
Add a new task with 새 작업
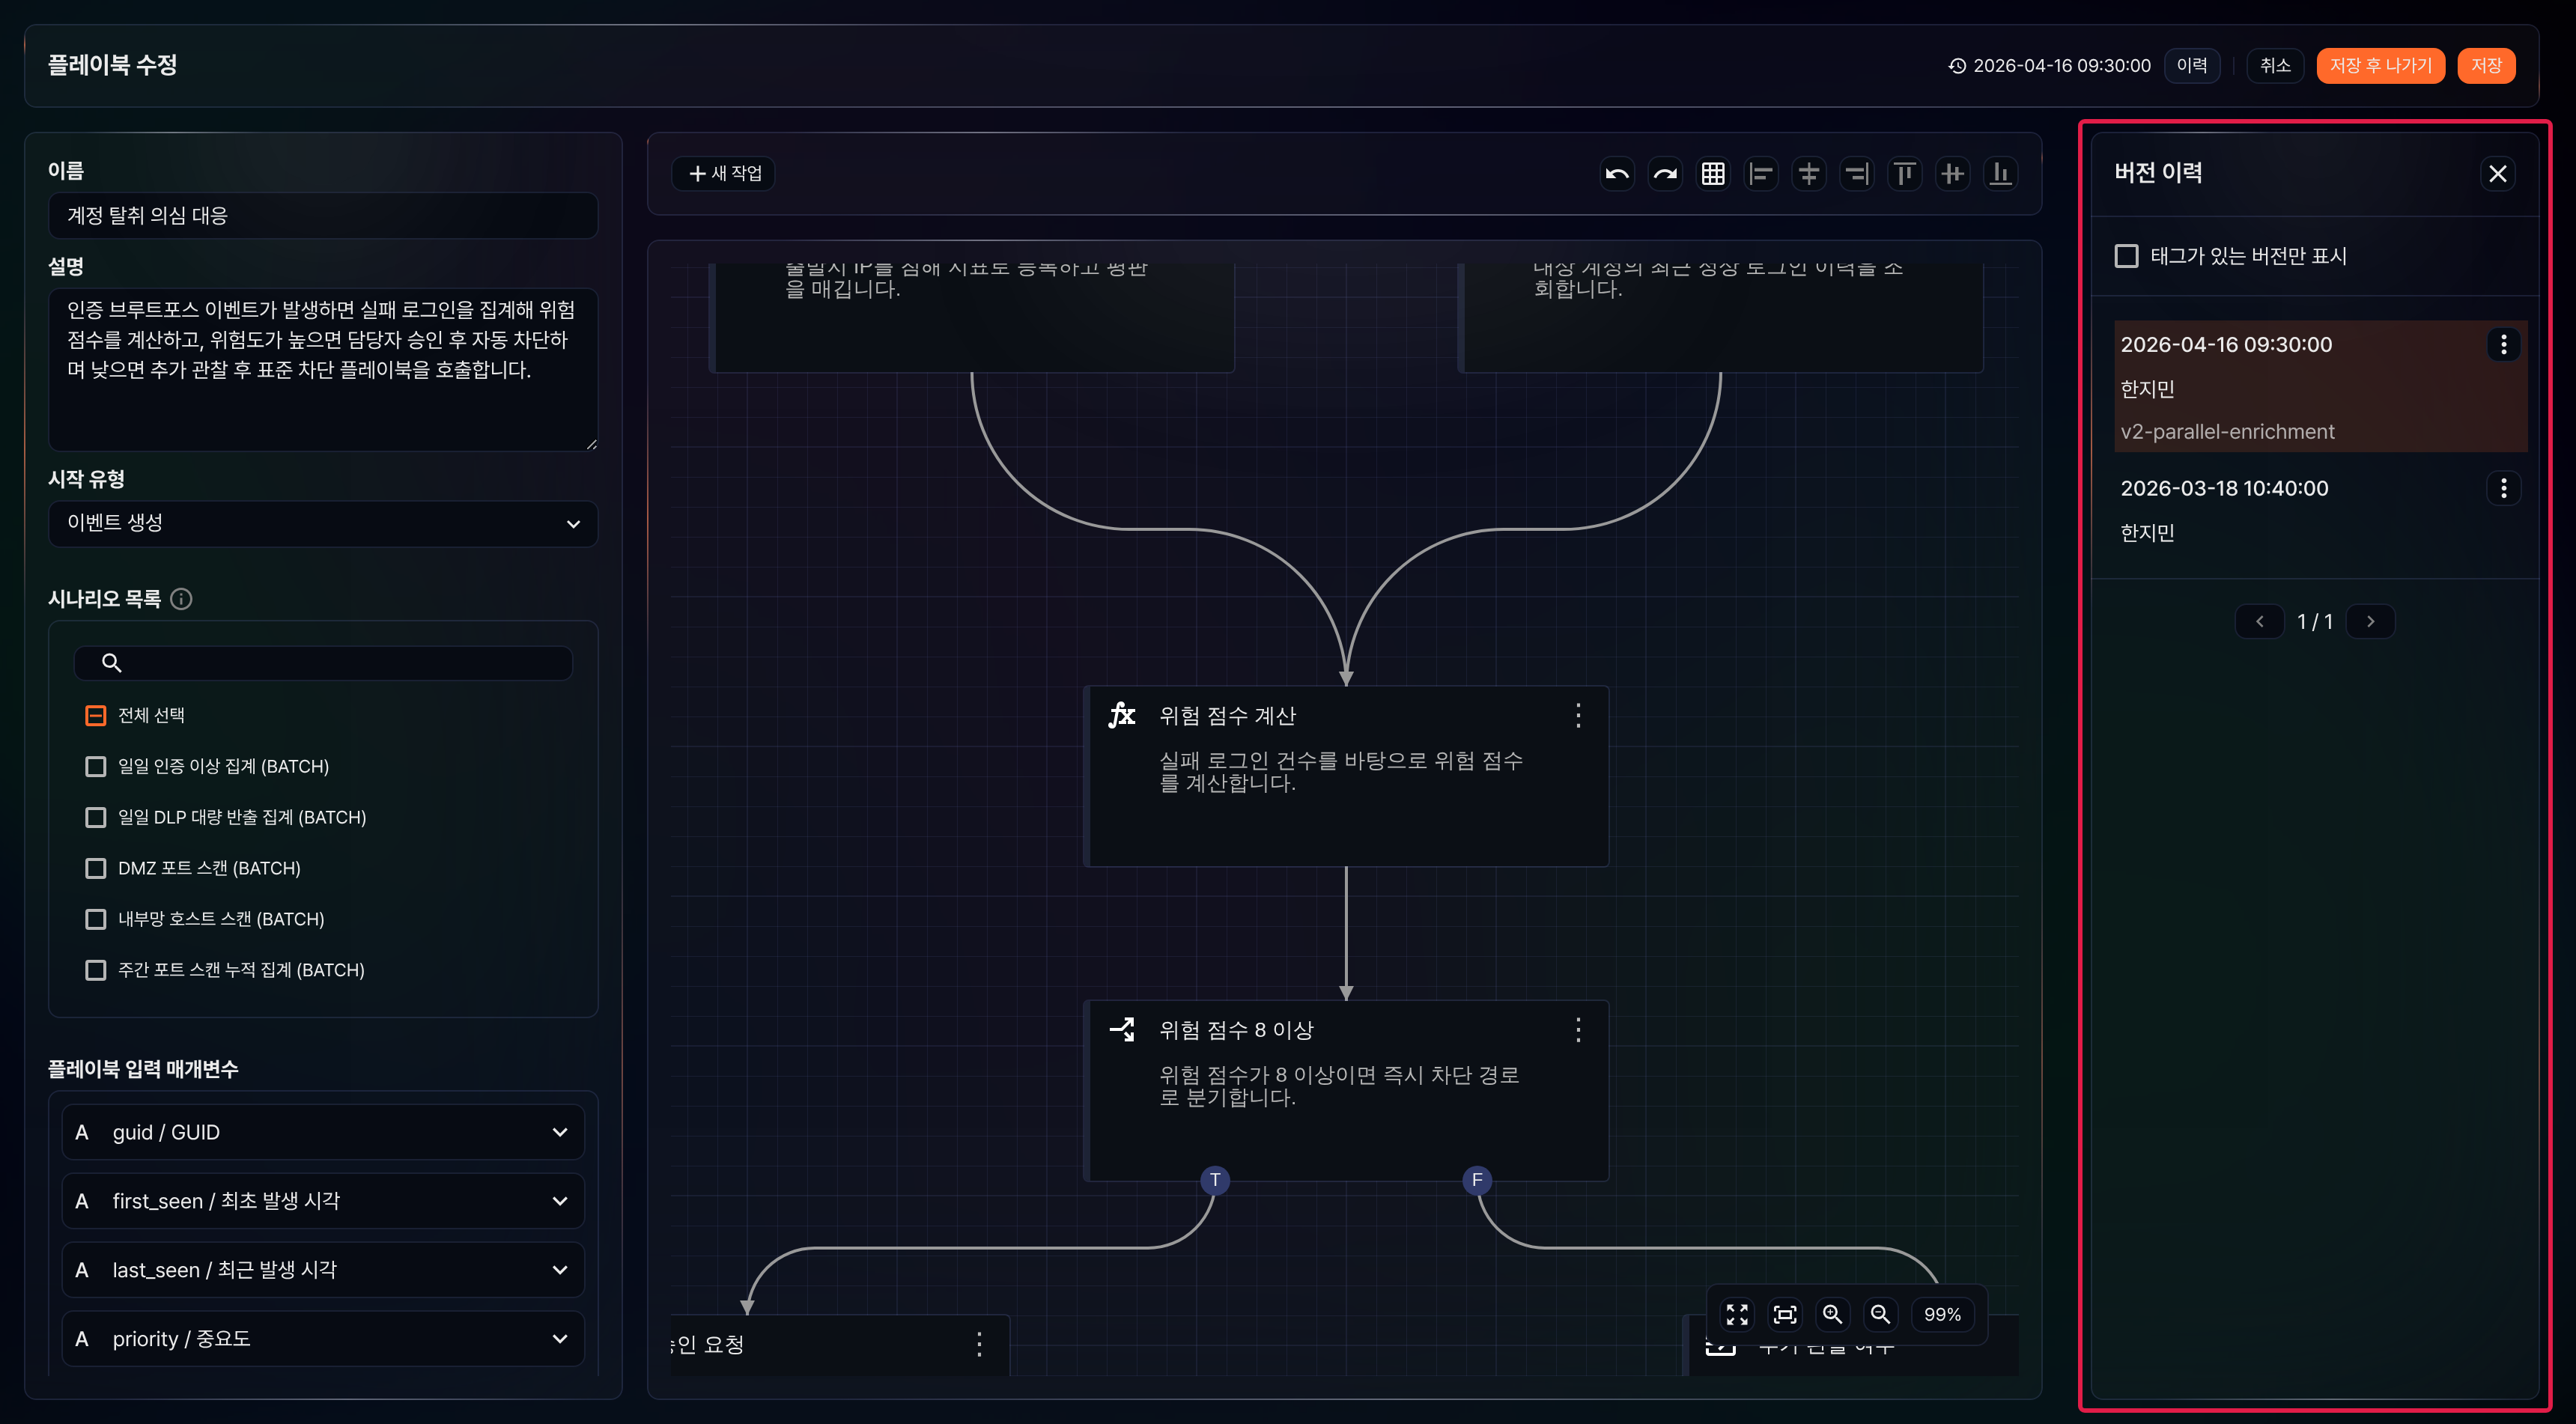point(725,174)
